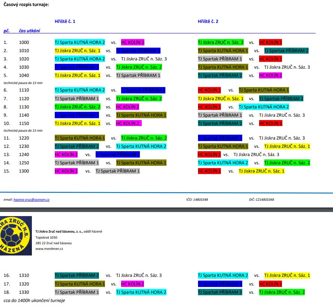The image size is (333, 308).
Task: Click the 'čas utkání' column header
Action: tap(30, 30)
